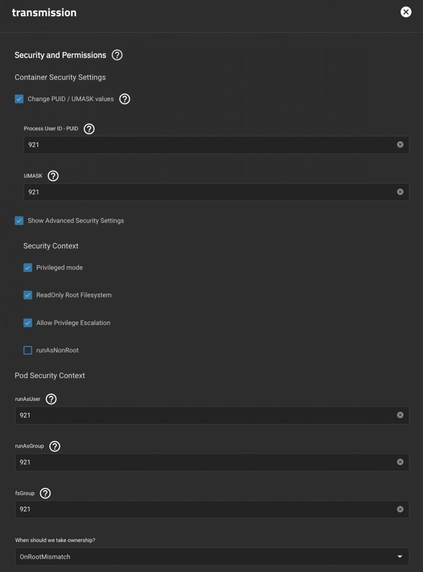Image resolution: width=423 pixels, height=572 pixels.
Task: Click the 'When should we take ownership?' label
Action: coord(56,540)
